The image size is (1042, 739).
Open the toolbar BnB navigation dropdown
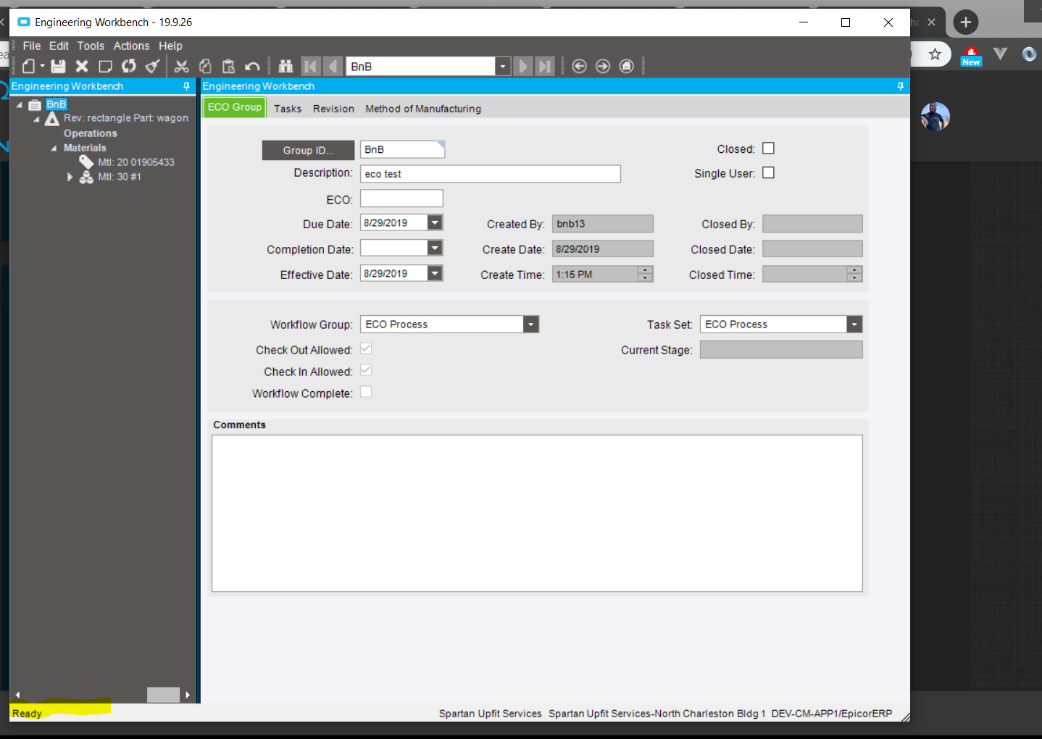503,66
